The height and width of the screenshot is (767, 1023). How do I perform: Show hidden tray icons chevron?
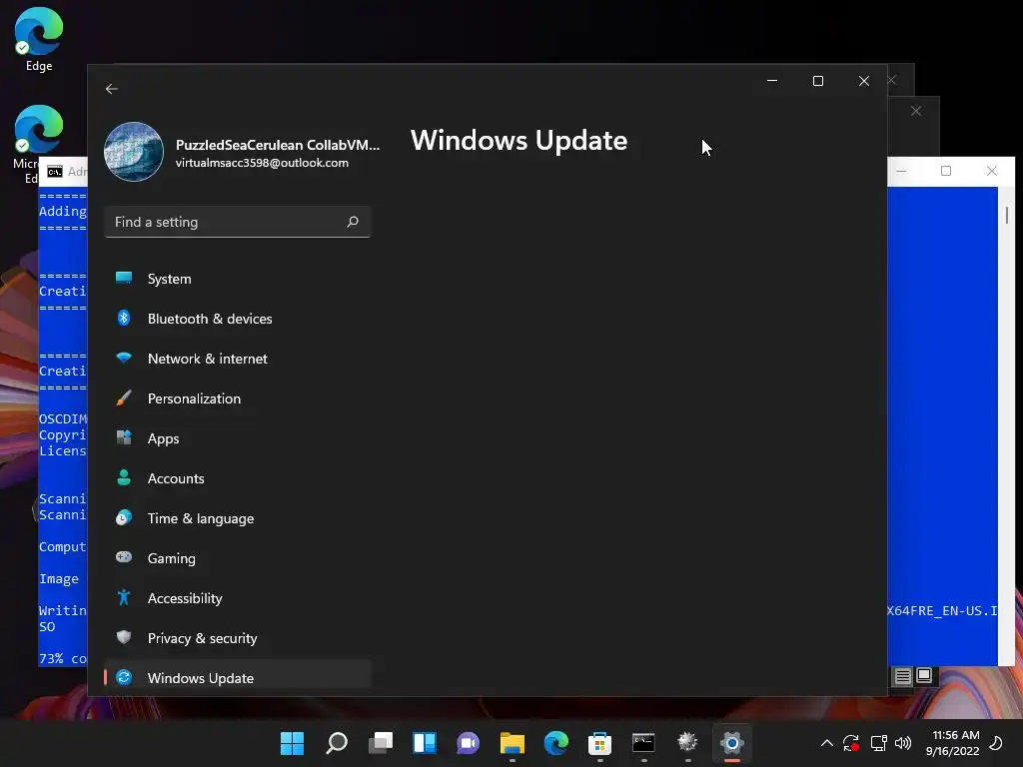(826, 743)
